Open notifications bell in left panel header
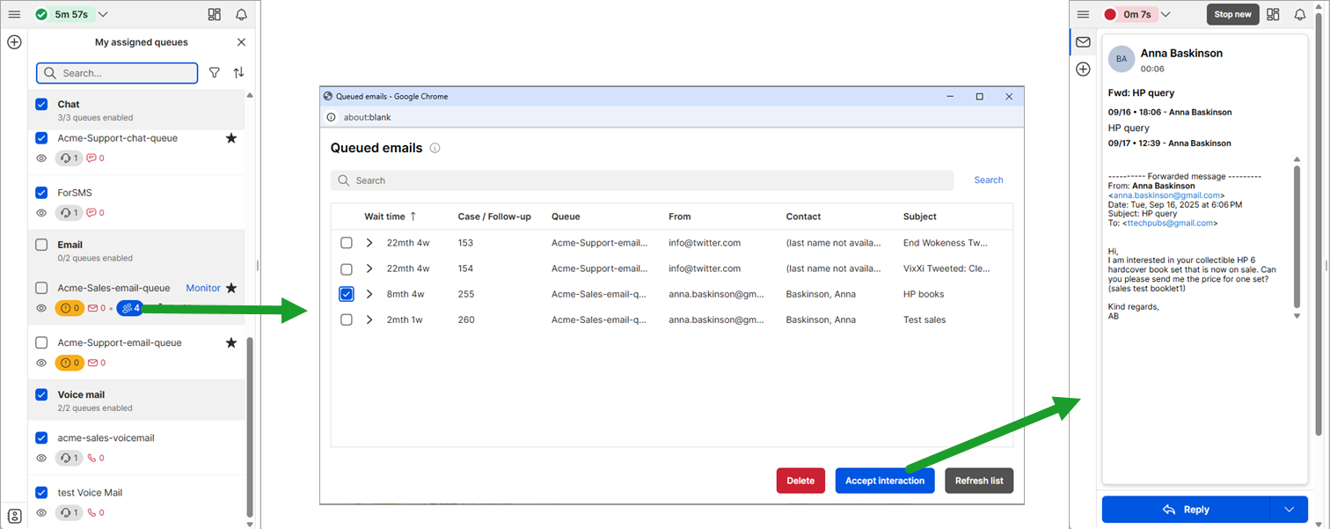Screen dimensions: 1330x529 click(x=241, y=15)
